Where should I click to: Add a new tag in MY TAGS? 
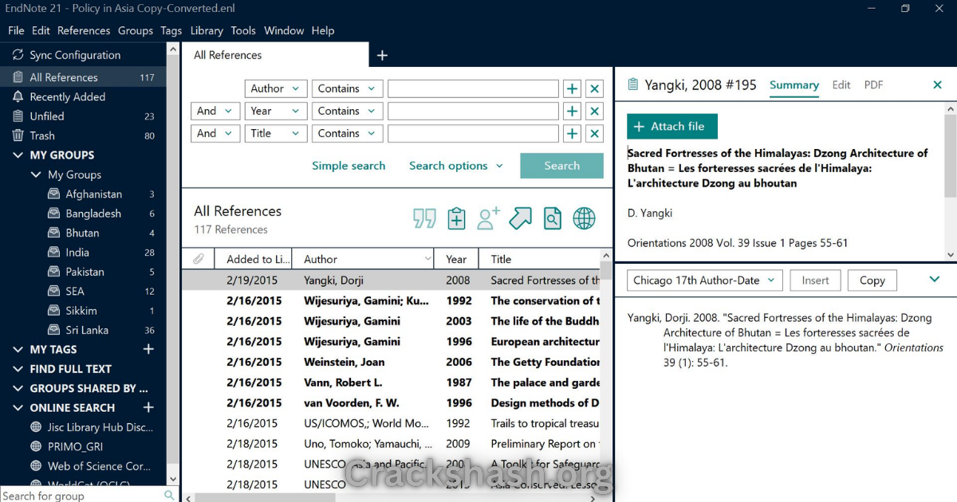[x=148, y=349]
